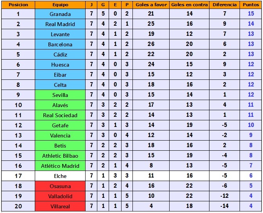This screenshot has width=263, height=213.
Task: Click Elche's 6 points value
Action: pyautogui.click(x=251, y=176)
